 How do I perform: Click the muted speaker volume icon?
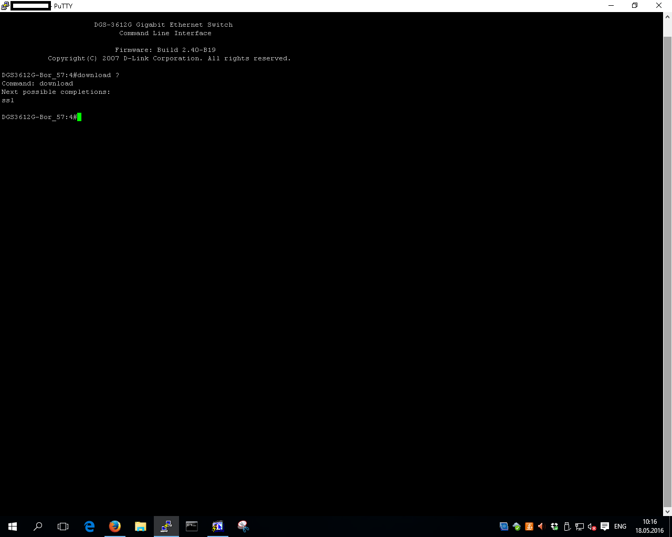point(592,527)
